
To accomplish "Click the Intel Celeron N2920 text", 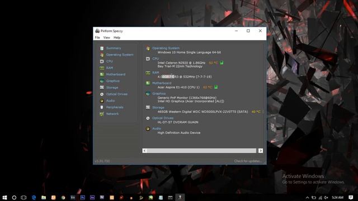I will coord(181,63).
